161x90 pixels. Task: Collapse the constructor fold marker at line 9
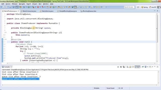[x=6, y=32]
